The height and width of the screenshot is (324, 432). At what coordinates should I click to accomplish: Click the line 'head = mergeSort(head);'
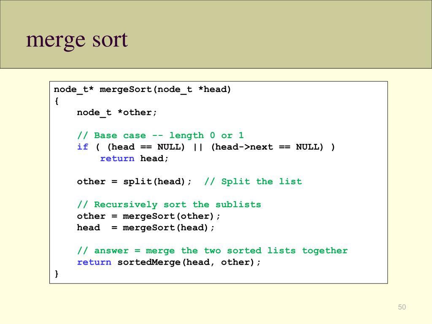point(146,228)
